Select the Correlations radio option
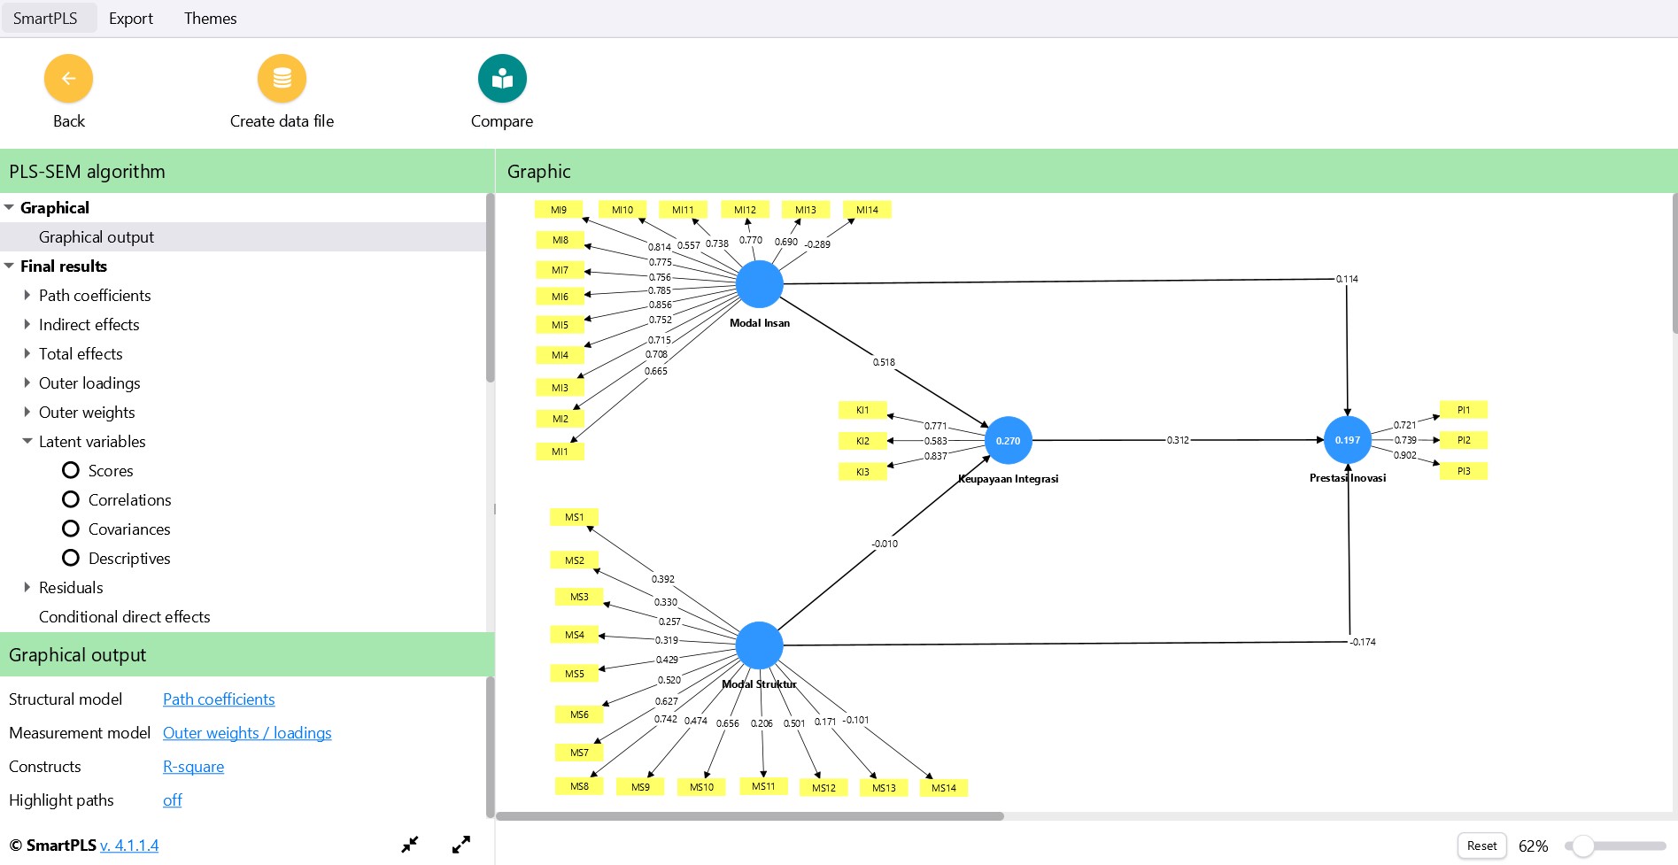The image size is (1678, 865). 71,499
